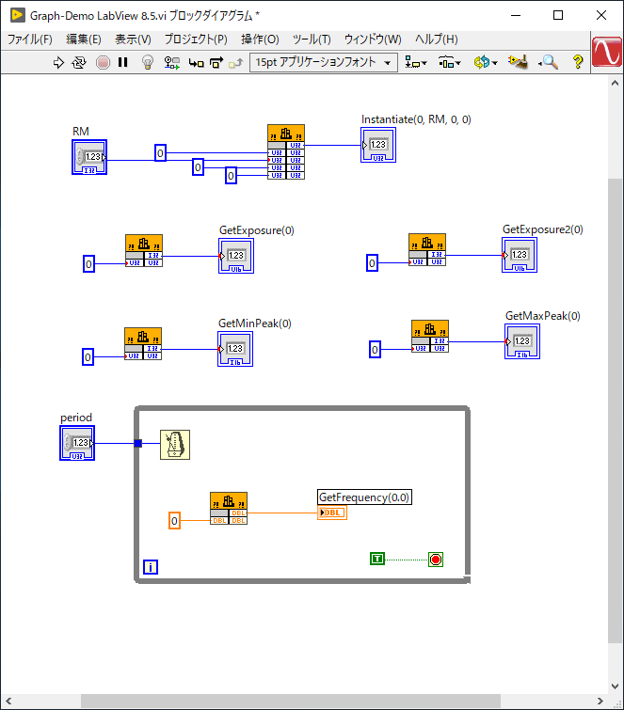Click the loop tunnel on period wire
Screen dimensions: 624x710
tap(138, 443)
